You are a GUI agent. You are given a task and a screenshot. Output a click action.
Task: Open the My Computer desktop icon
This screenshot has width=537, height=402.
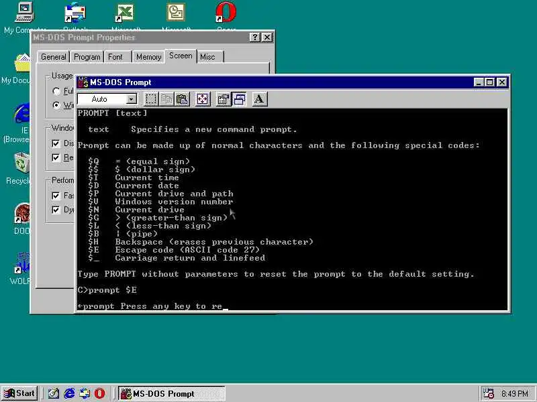(24, 17)
